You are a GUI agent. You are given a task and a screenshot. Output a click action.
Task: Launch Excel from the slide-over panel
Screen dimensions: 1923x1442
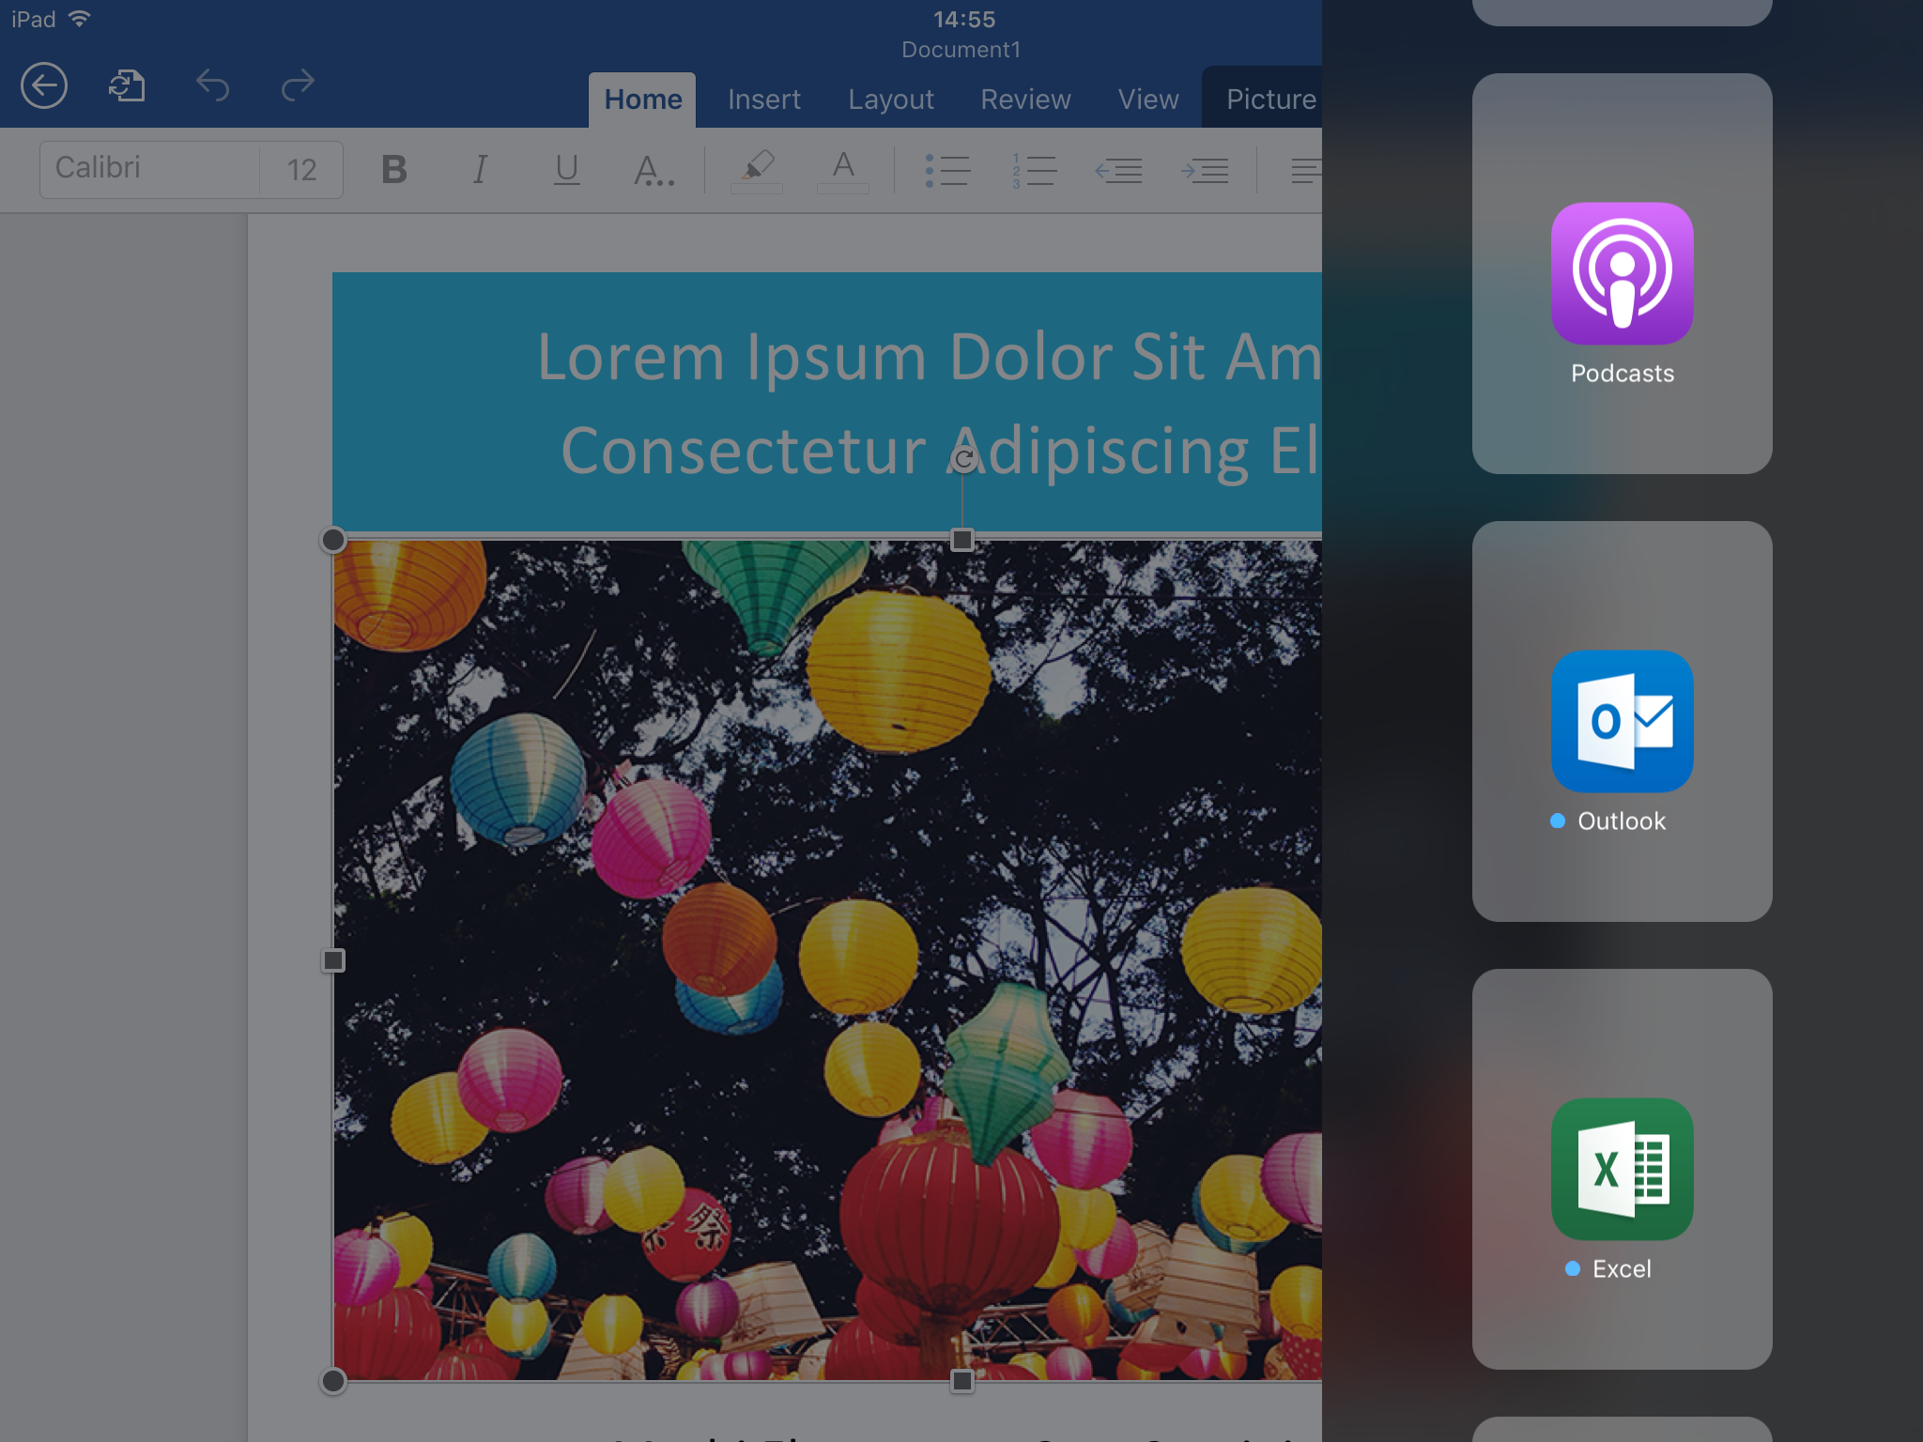(1623, 1170)
